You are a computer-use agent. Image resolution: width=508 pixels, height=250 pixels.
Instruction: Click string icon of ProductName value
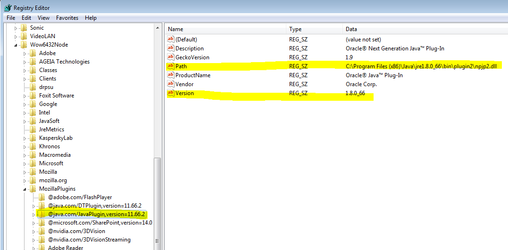tap(170, 75)
